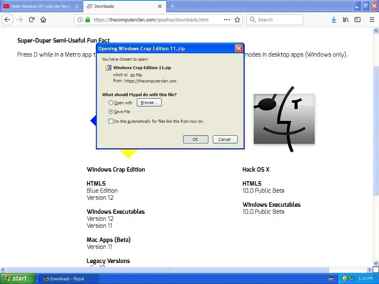The image size is (379, 284).
Task: Open the downloads arrow panel
Action: point(334,20)
